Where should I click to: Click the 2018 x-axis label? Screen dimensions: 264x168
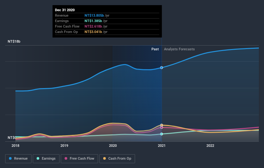[x=15, y=146]
